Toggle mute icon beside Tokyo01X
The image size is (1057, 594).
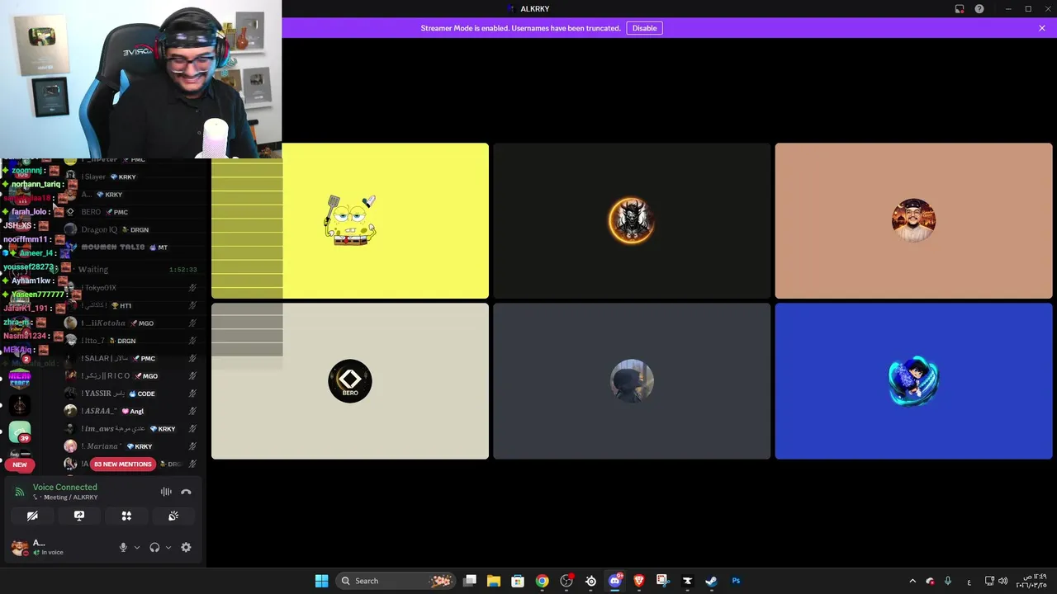tap(192, 288)
